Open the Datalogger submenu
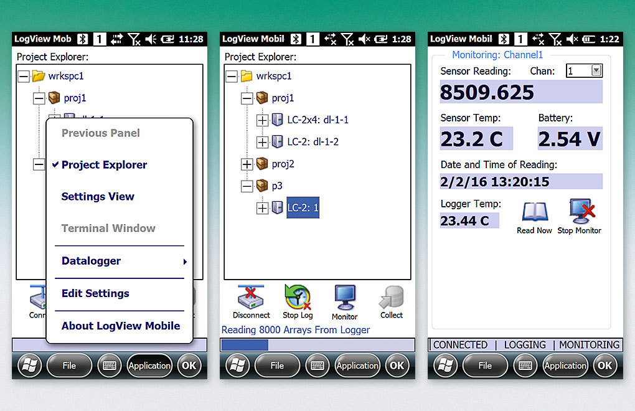635x411 pixels. [x=91, y=261]
